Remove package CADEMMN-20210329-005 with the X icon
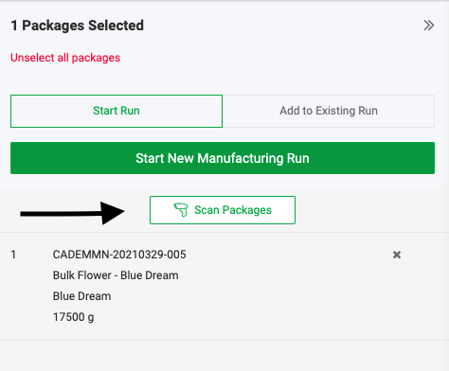 (397, 255)
